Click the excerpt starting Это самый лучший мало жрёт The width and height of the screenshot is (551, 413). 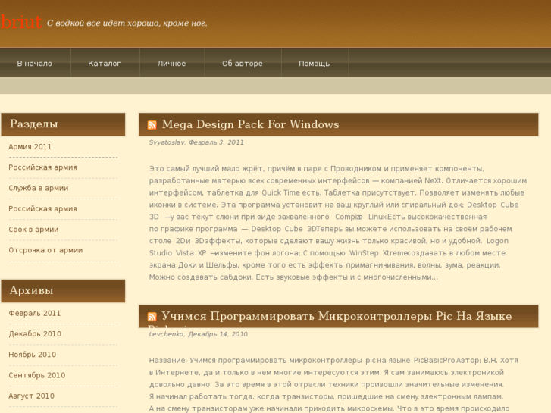338,223
